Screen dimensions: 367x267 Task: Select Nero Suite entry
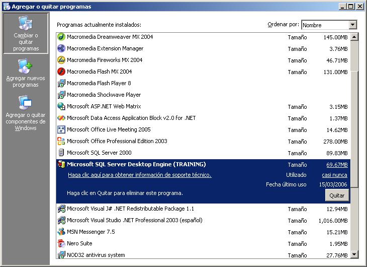(203, 243)
